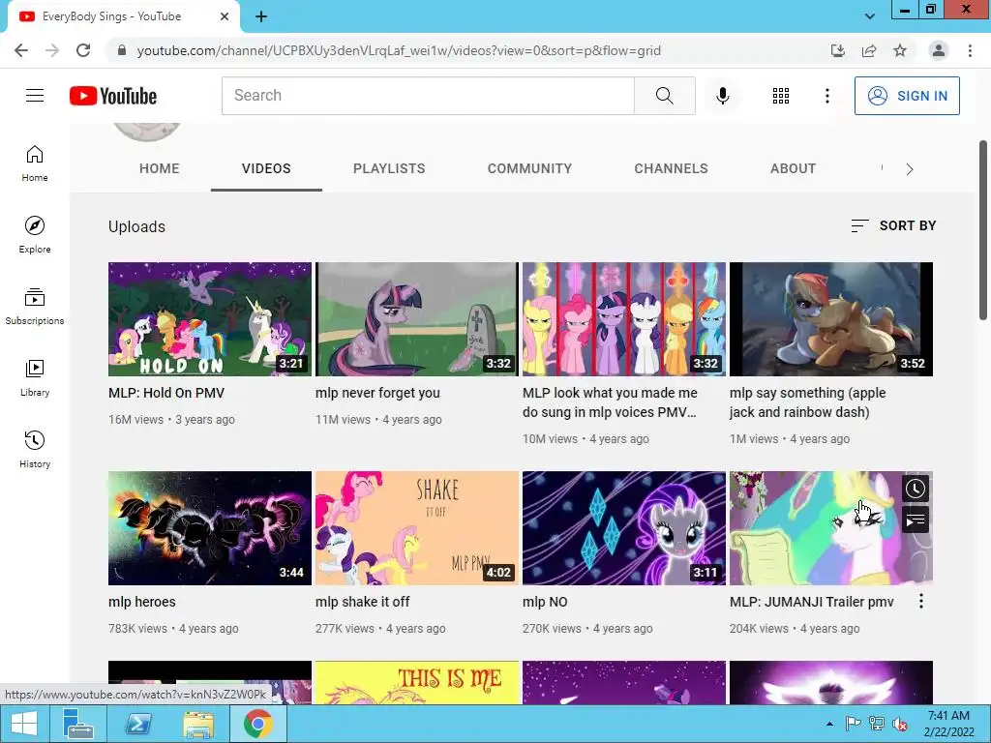The height and width of the screenshot is (743, 991).
Task: Switch to the PLAYLISTS tab
Action: tap(389, 168)
